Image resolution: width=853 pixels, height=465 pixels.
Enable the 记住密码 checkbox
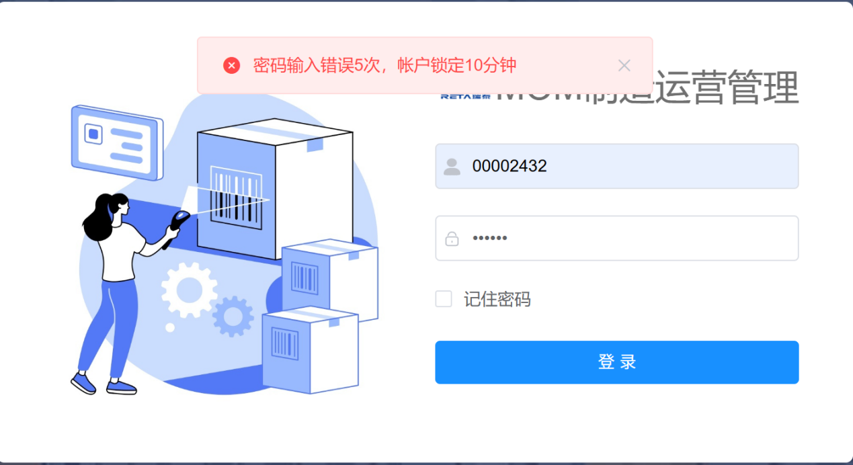(x=444, y=299)
